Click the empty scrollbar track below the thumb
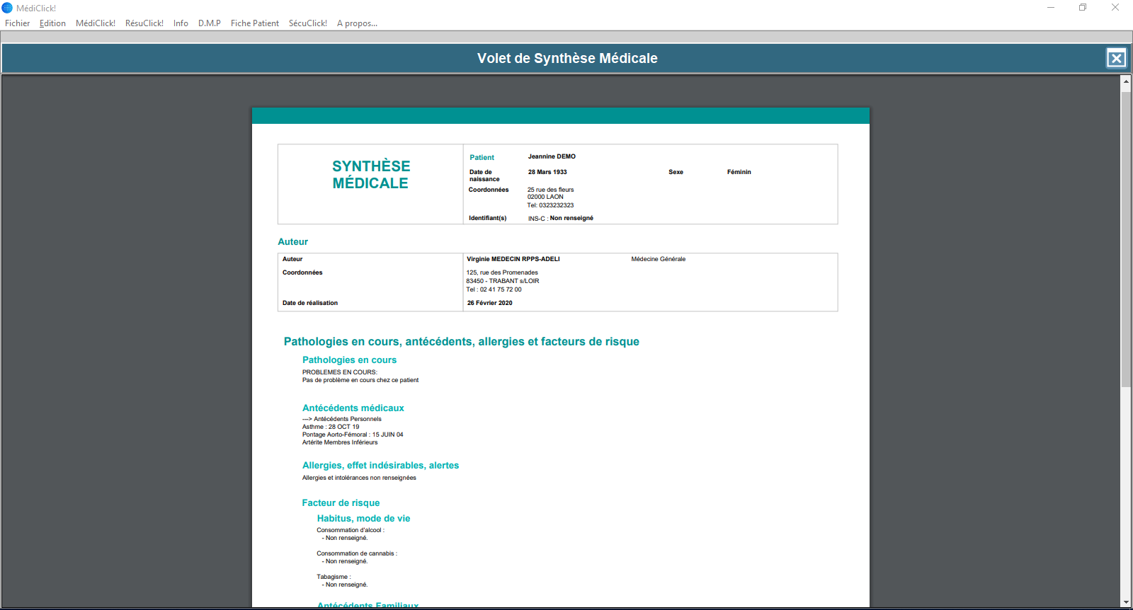 (1126, 495)
